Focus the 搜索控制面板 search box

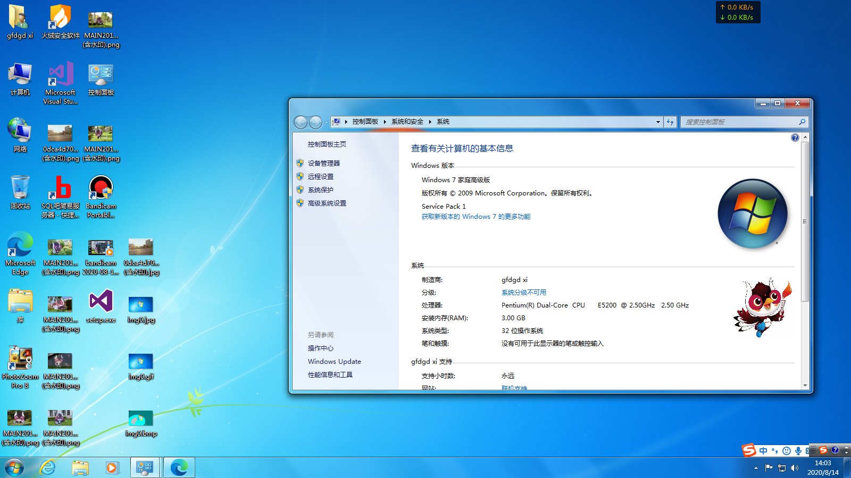click(744, 122)
